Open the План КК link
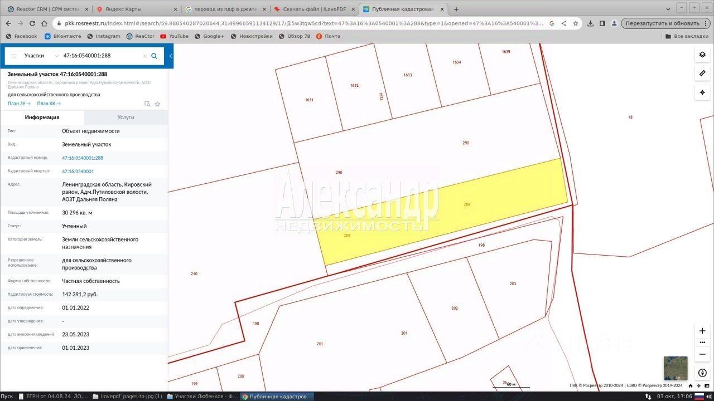Viewport: 714px width, 401px height. (49, 104)
